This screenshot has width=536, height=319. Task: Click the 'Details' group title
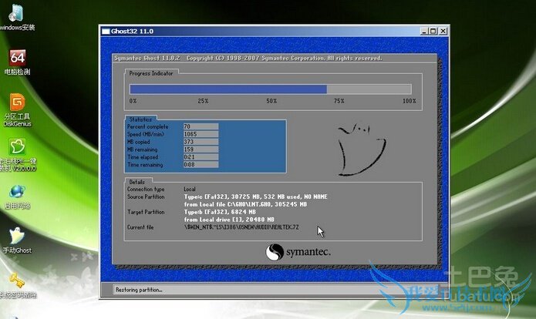137,182
